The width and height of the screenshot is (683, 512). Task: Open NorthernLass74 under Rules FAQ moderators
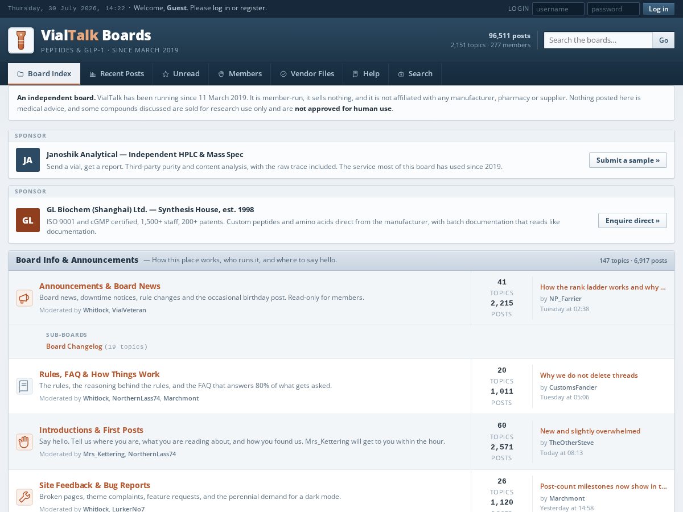click(136, 398)
